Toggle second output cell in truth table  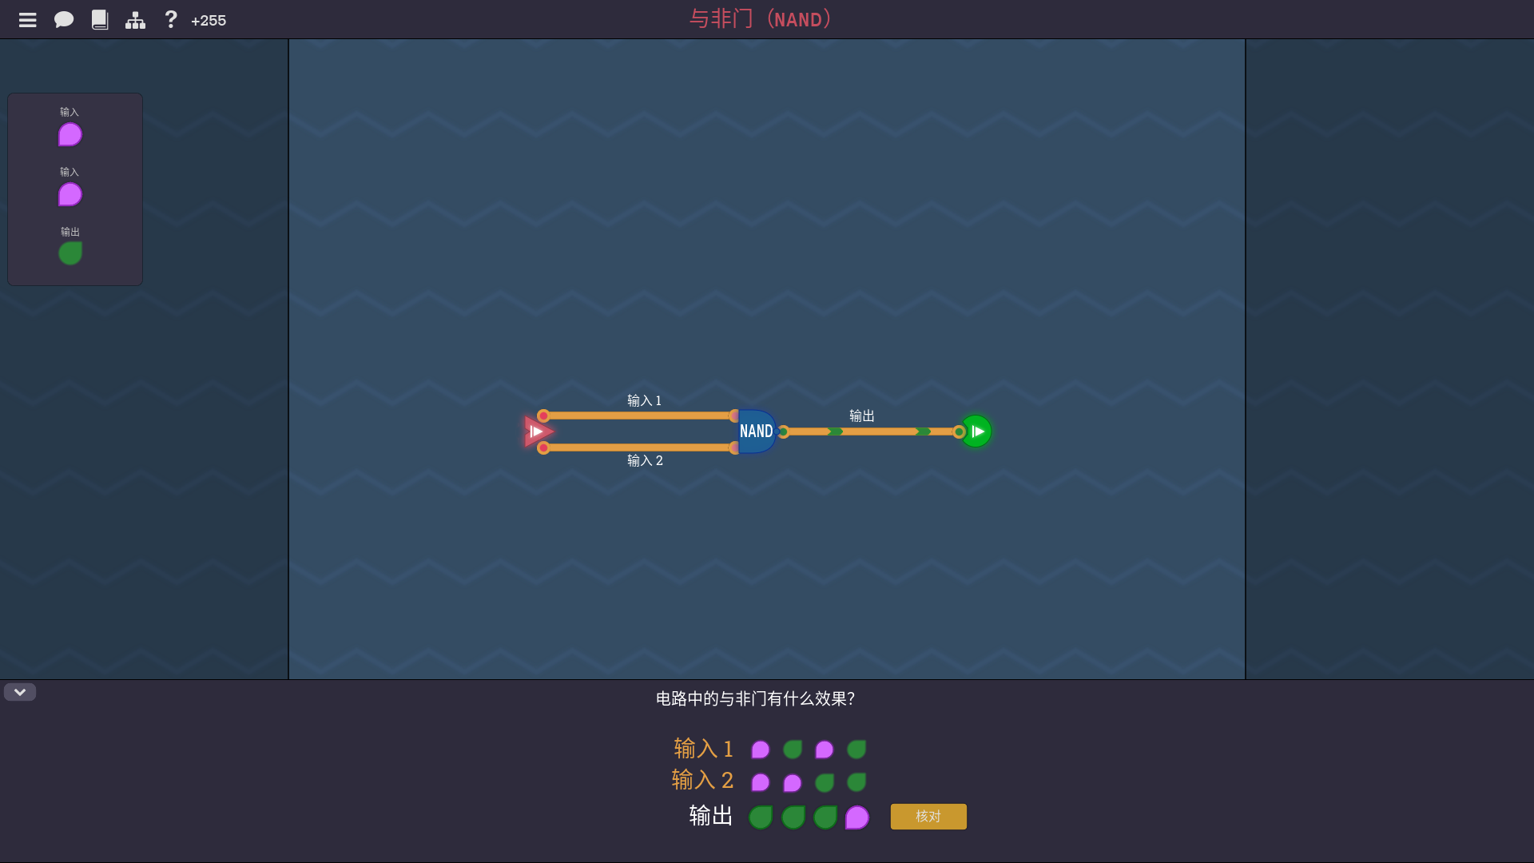pyautogui.click(x=793, y=817)
